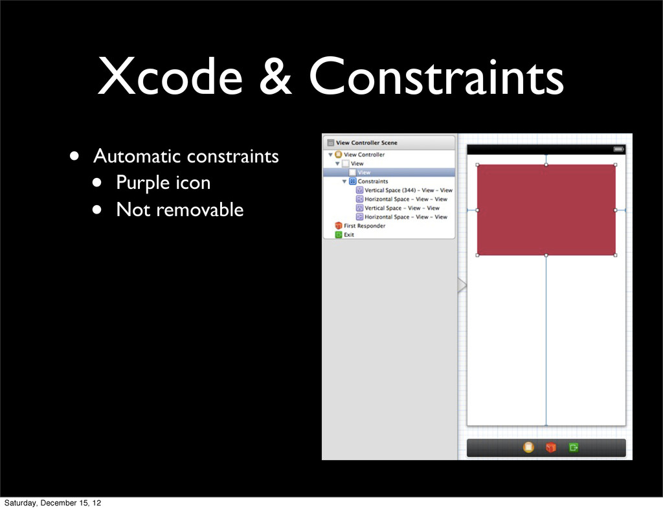Select "Exit" label in outline
Viewport: 663px width, 510px height.
(349, 234)
